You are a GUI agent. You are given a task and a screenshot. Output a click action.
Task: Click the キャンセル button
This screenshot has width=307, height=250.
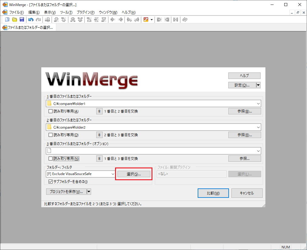pos(247,193)
